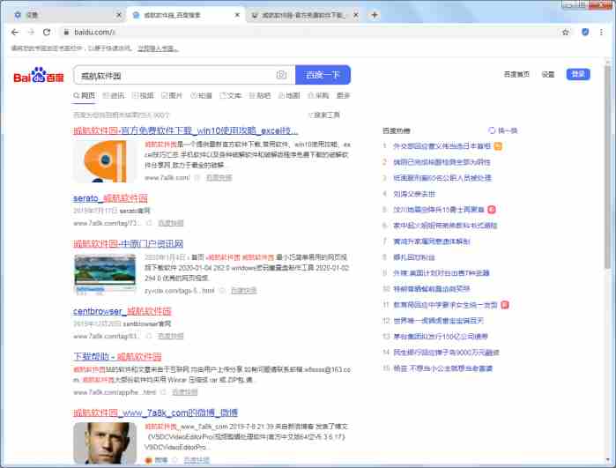Click the orange fish thumbnail of first result
The width and height of the screenshot is (616, 468).
click(105, 161)
